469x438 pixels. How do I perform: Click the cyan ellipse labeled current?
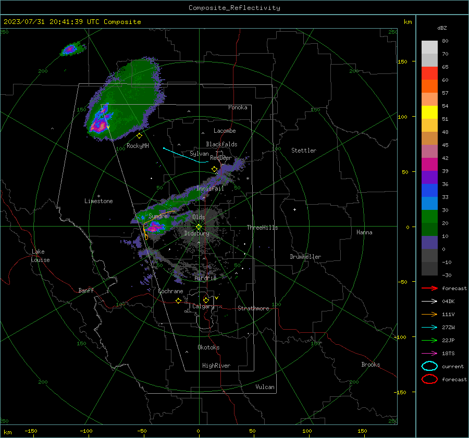tap(429, 366)
